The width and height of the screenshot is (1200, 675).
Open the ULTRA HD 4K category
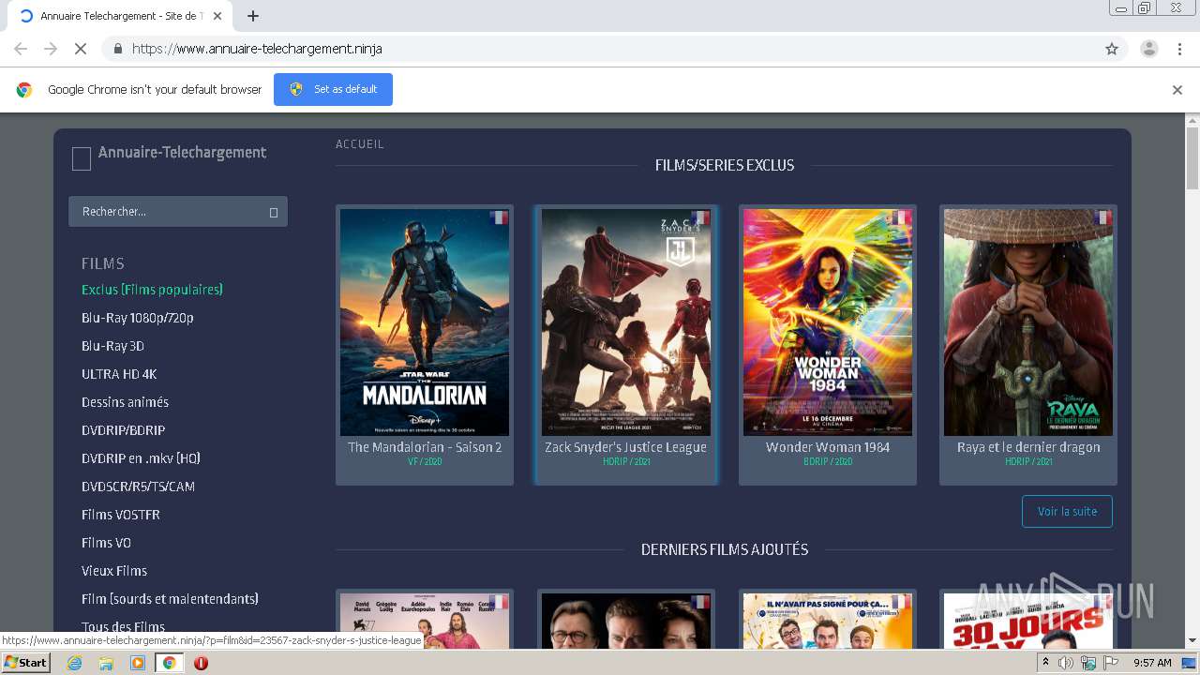point(119,374)
